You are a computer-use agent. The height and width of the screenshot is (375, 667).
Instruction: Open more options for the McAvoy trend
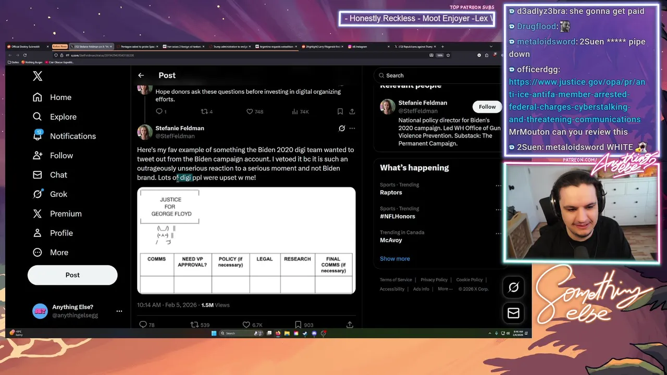[x=498, y=233]
